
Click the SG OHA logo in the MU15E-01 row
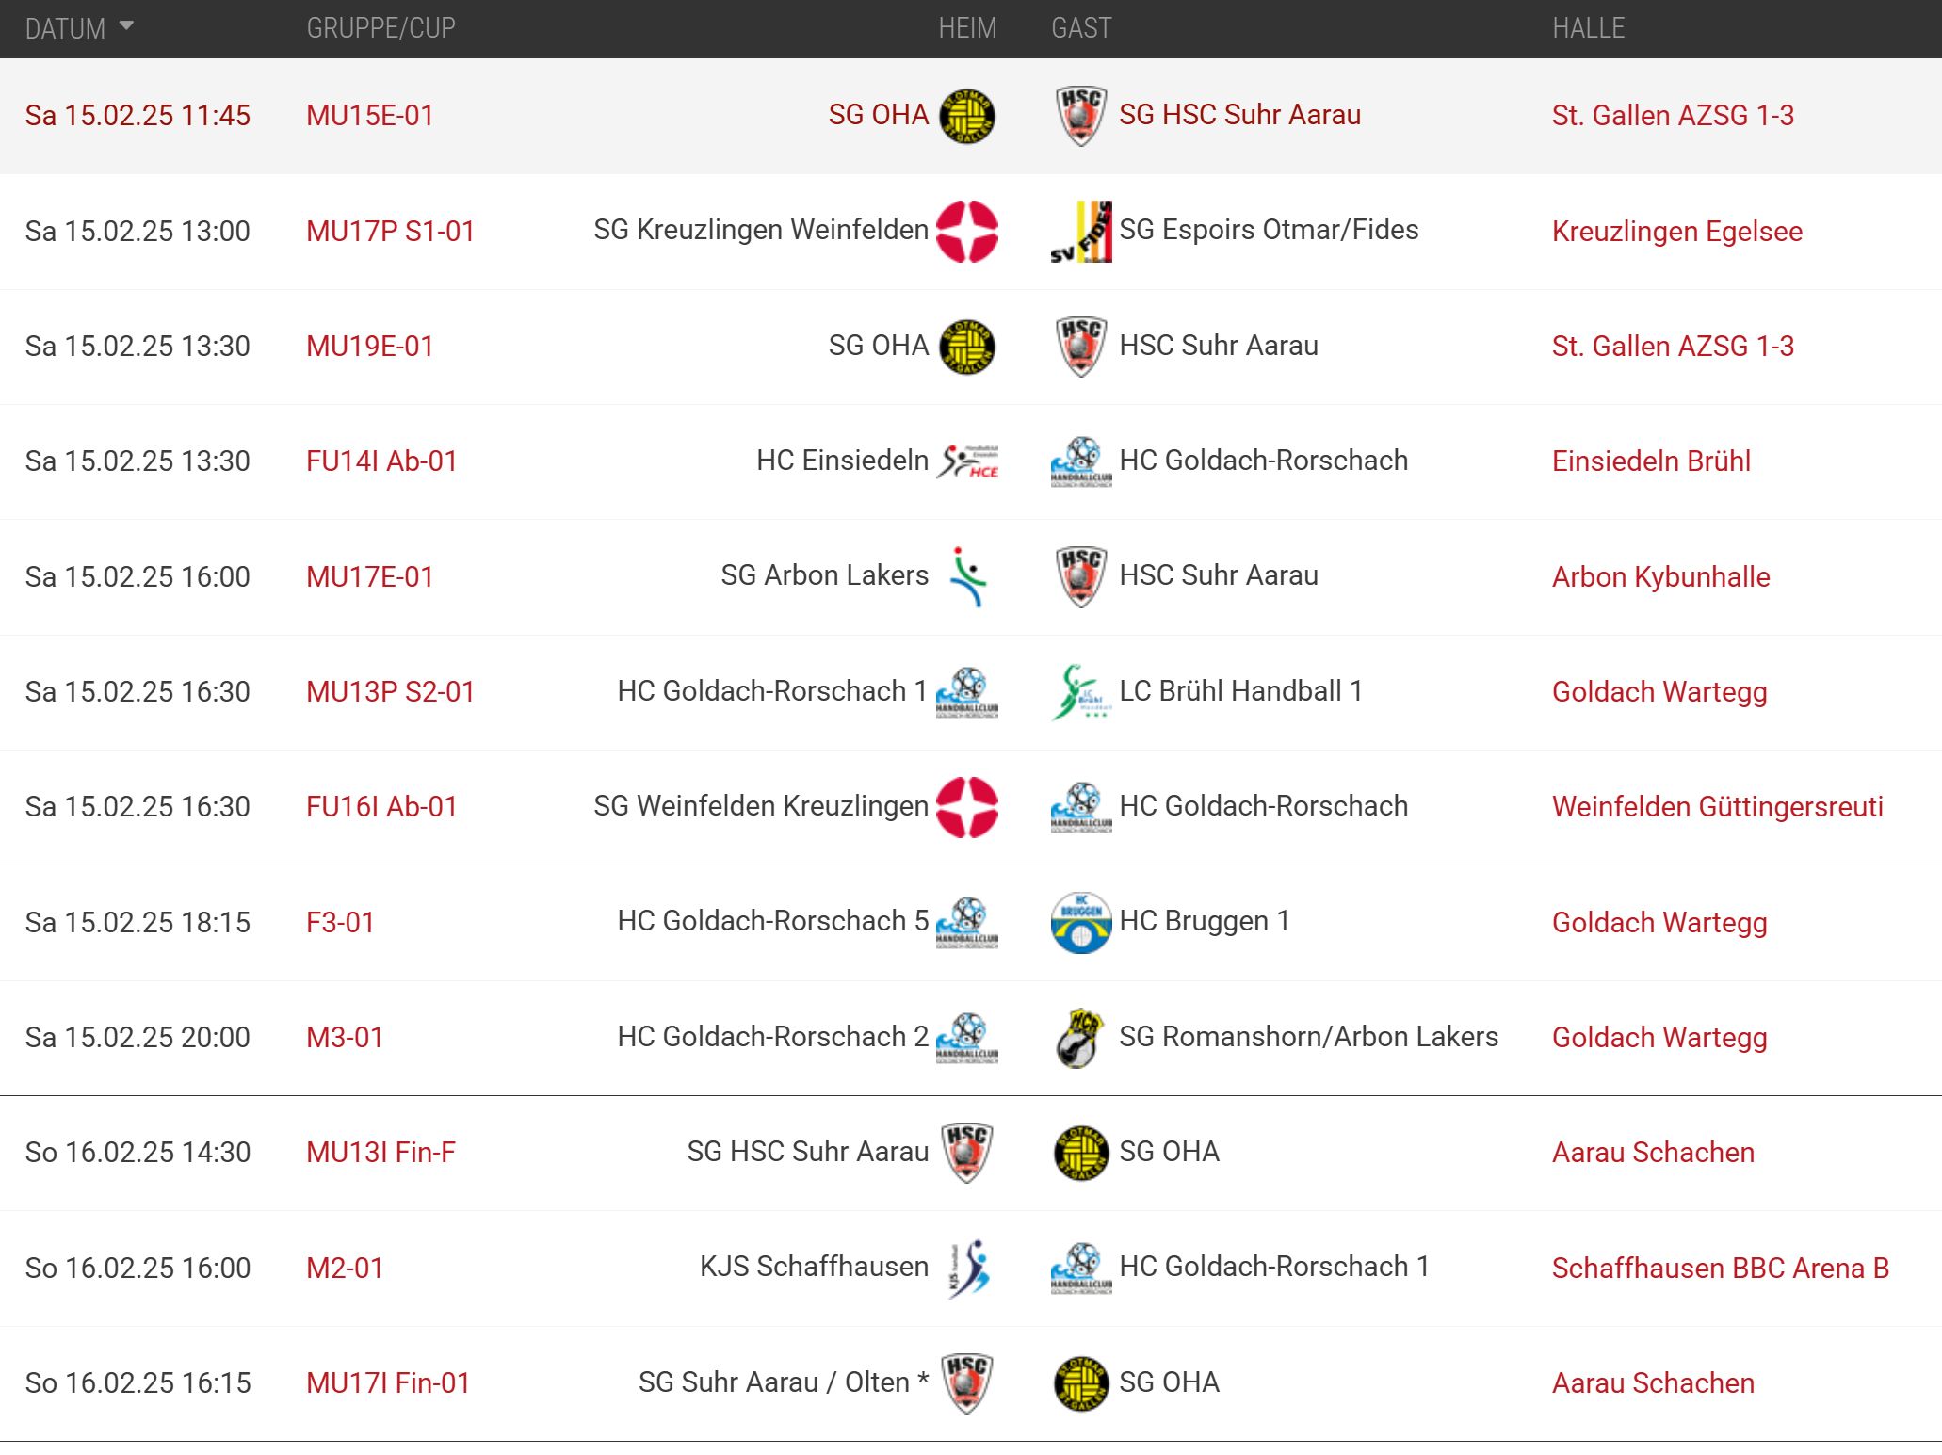click(966, 116)
